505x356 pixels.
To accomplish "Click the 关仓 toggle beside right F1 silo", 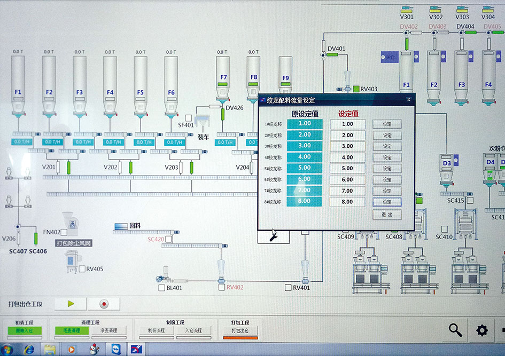I will click(x=390, y=57).
